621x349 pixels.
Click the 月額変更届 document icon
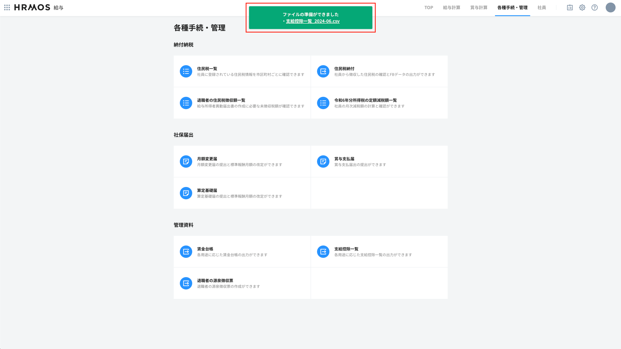pos(186,161)
